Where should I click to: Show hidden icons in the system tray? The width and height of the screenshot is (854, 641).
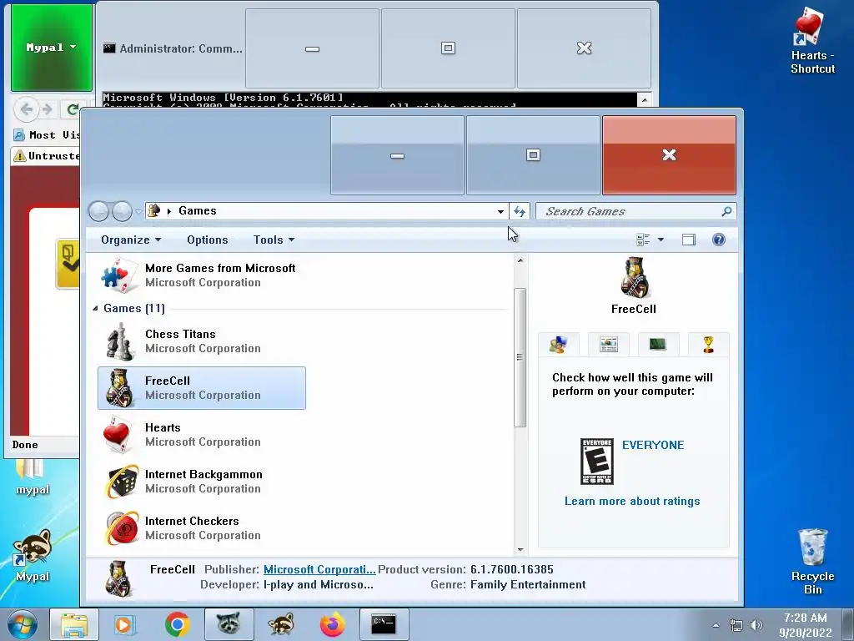pos(716,625)
